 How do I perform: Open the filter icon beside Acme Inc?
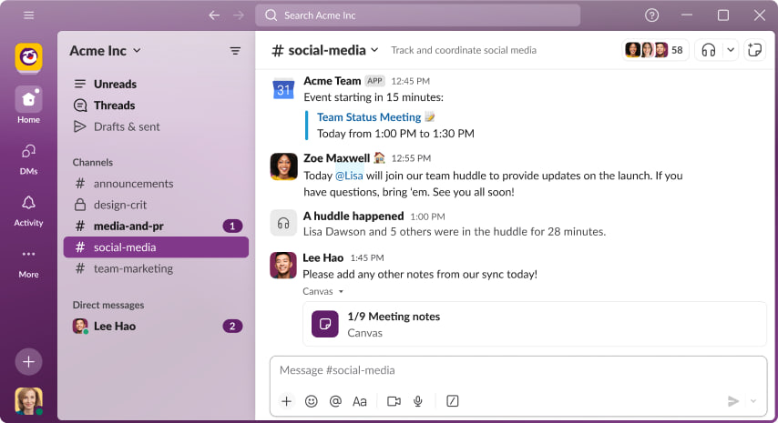coord(235,51)
